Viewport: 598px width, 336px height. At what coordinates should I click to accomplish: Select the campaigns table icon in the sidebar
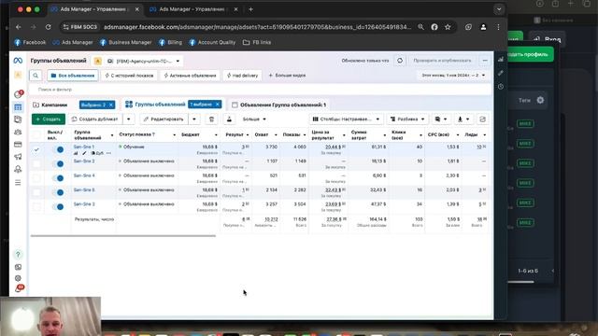(18, 107)
